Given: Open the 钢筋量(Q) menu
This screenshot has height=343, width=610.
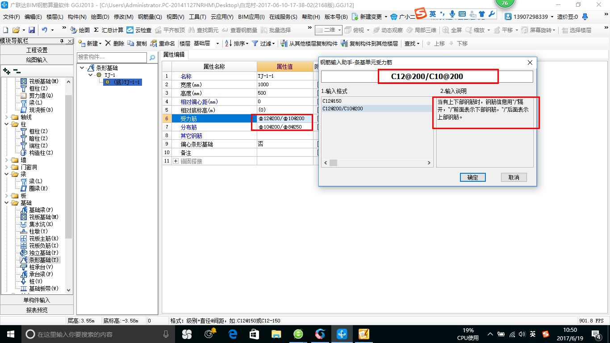Looking at the screenshot, I should (x=150, y=17).
